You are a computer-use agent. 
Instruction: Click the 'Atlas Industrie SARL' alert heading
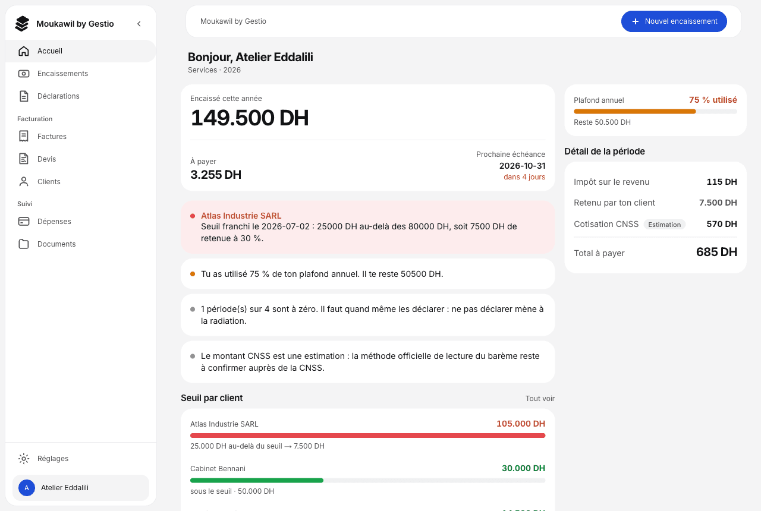pyautogui.click(x=241, y=216)
